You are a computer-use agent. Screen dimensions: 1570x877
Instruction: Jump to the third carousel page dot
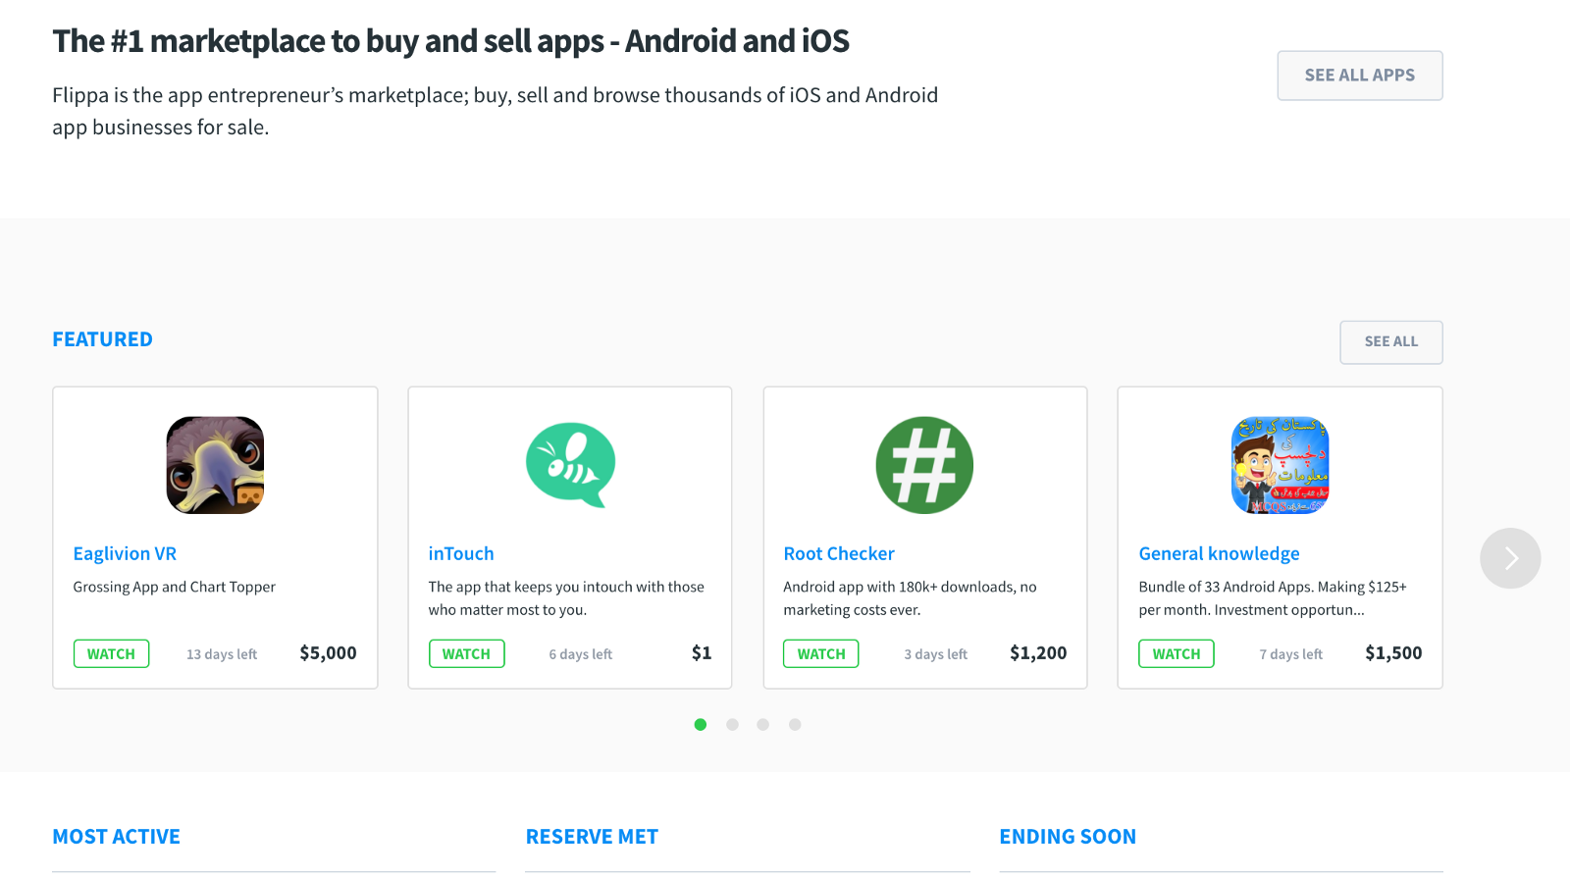pyautogui.click(x=763, y=725)
